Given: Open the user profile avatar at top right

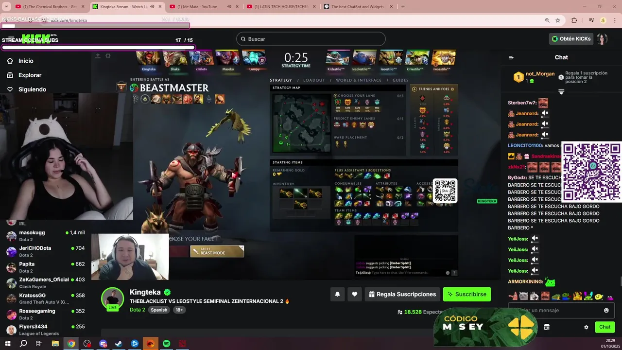Looking at the screenshot, I should point(602,39).
